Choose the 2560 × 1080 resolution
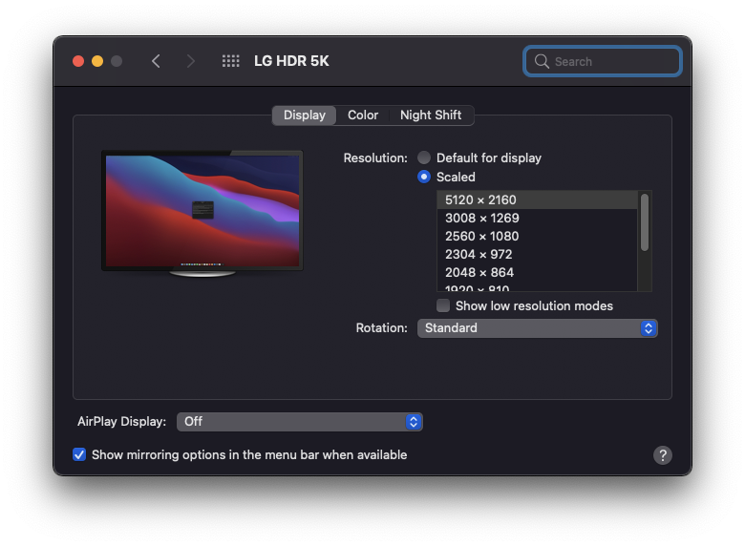 pyautogui.click(x=537, y=236)
